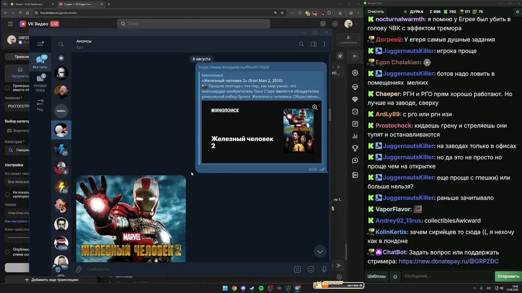This screenshot has height=293, width=522.
Task: Bookmark this page with the star icon
Action: click(282, 13)
